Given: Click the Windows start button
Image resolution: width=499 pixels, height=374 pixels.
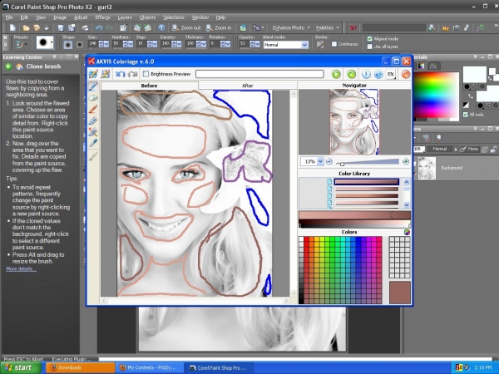Looking at the screenshot, I should (21, 367).
